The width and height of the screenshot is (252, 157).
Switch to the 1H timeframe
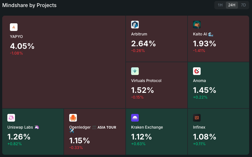point(220,5)
